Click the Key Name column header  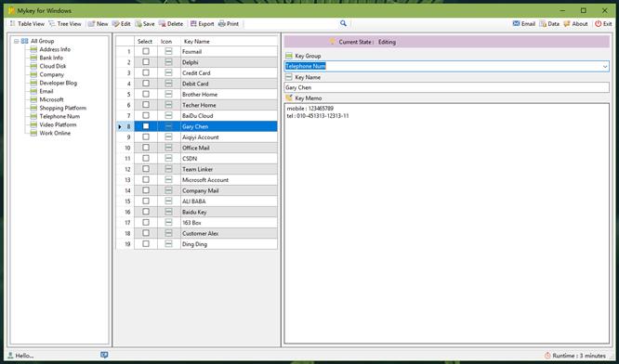click(x=229, y=42)
